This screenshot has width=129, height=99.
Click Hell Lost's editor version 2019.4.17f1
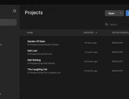click(117, 52)
